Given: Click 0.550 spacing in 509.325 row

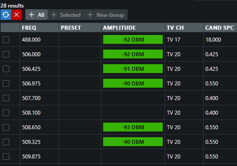Looking at the screenshot, I should [x=212, y=142].
